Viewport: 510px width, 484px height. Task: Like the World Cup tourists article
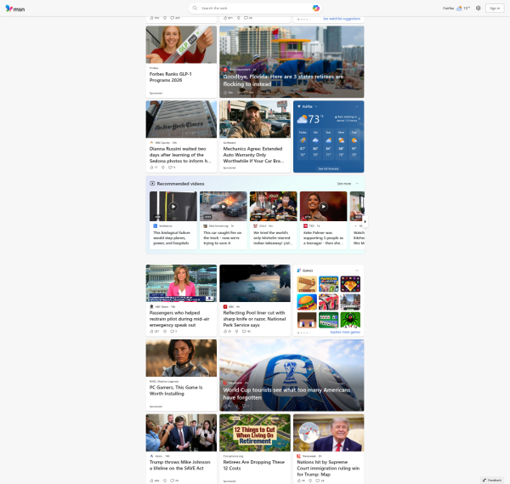(x=225, y=407)
